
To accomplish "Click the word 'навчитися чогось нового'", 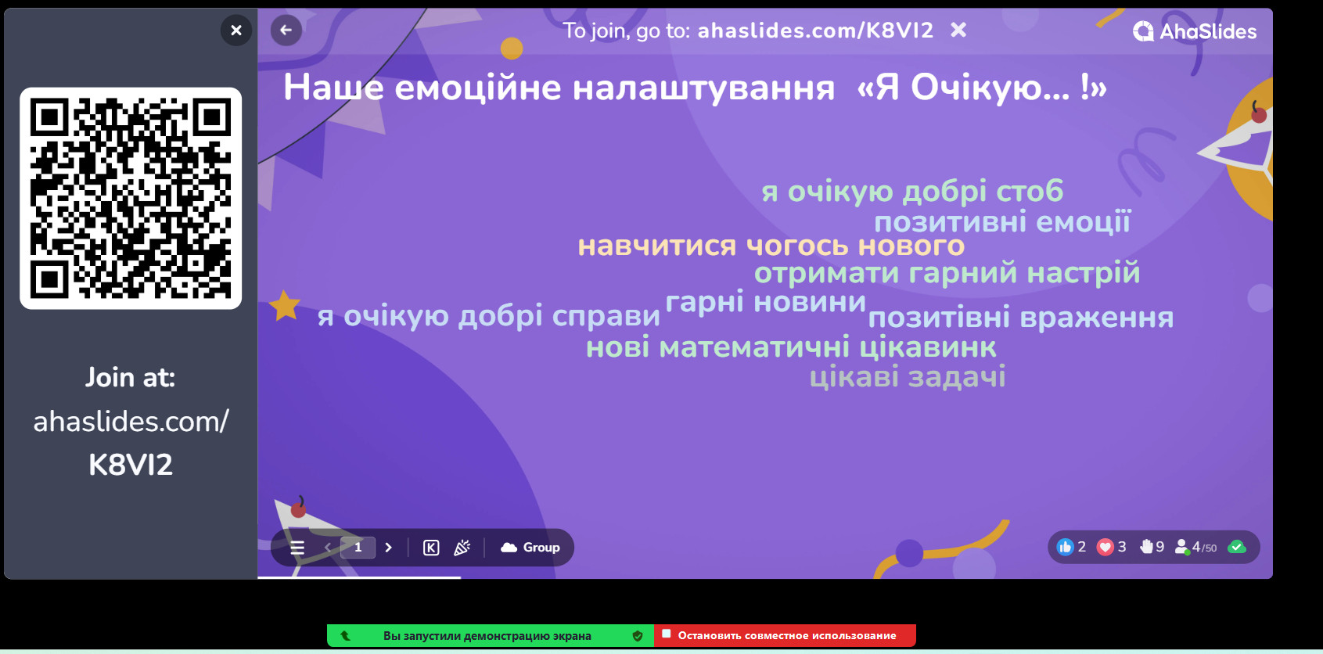I will 771,246.
